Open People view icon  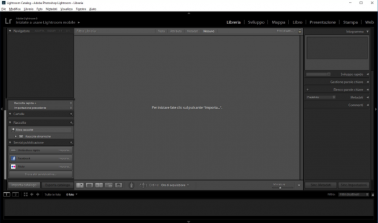(x=119, y=185)
